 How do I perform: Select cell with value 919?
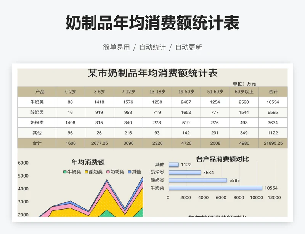(x=100, y=113)
